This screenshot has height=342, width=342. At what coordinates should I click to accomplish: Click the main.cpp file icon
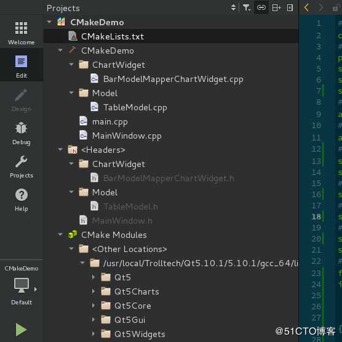(83, 121)
